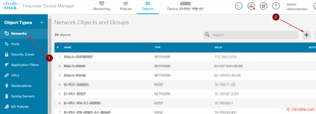
Task: Click the search magnifier icon
Action: 207,35
